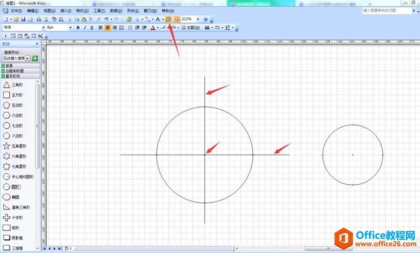Expand the Line Pattern dropdown arrow
This screenshot has height=253, width=420.
point(222,28)
